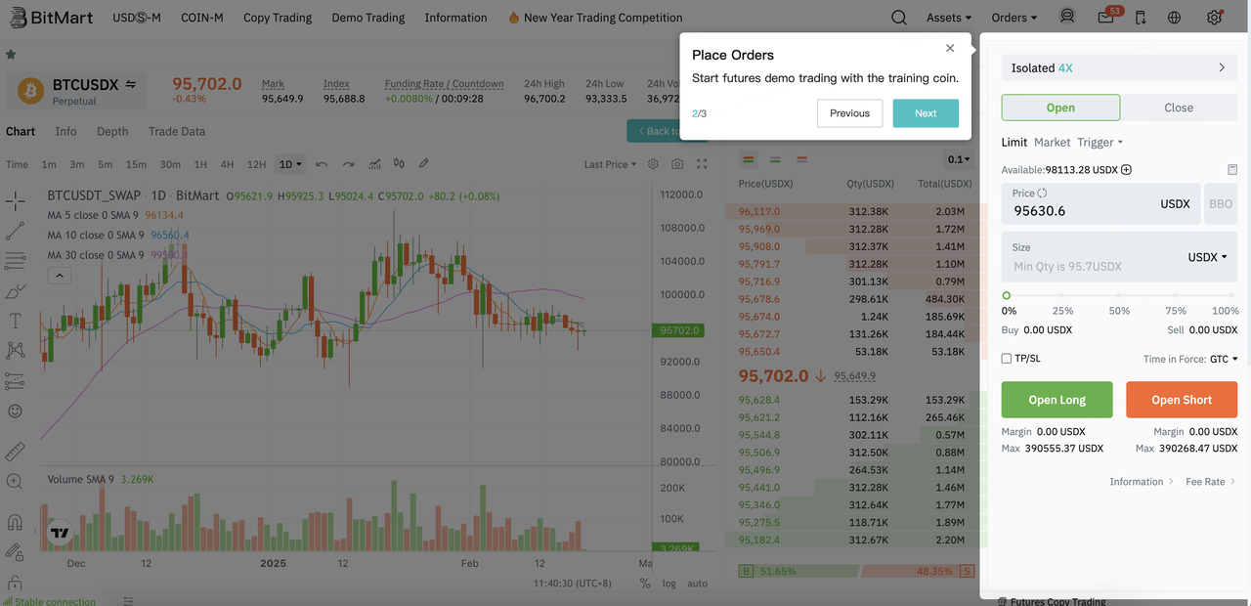Click the 50% mark on size slider

coord(1119,295)
